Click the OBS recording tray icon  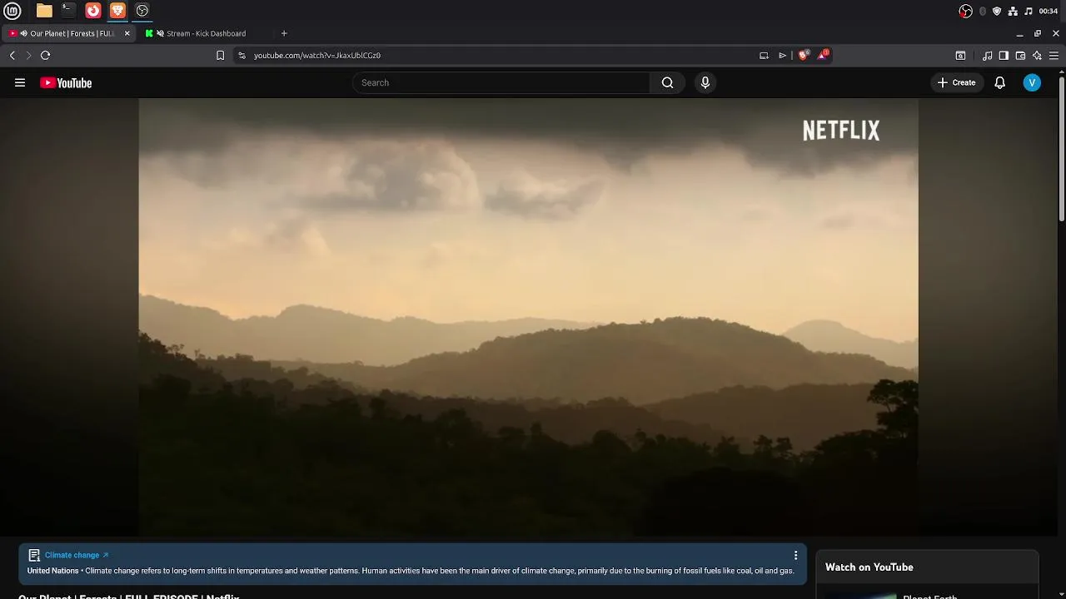[x=966, y=11]
